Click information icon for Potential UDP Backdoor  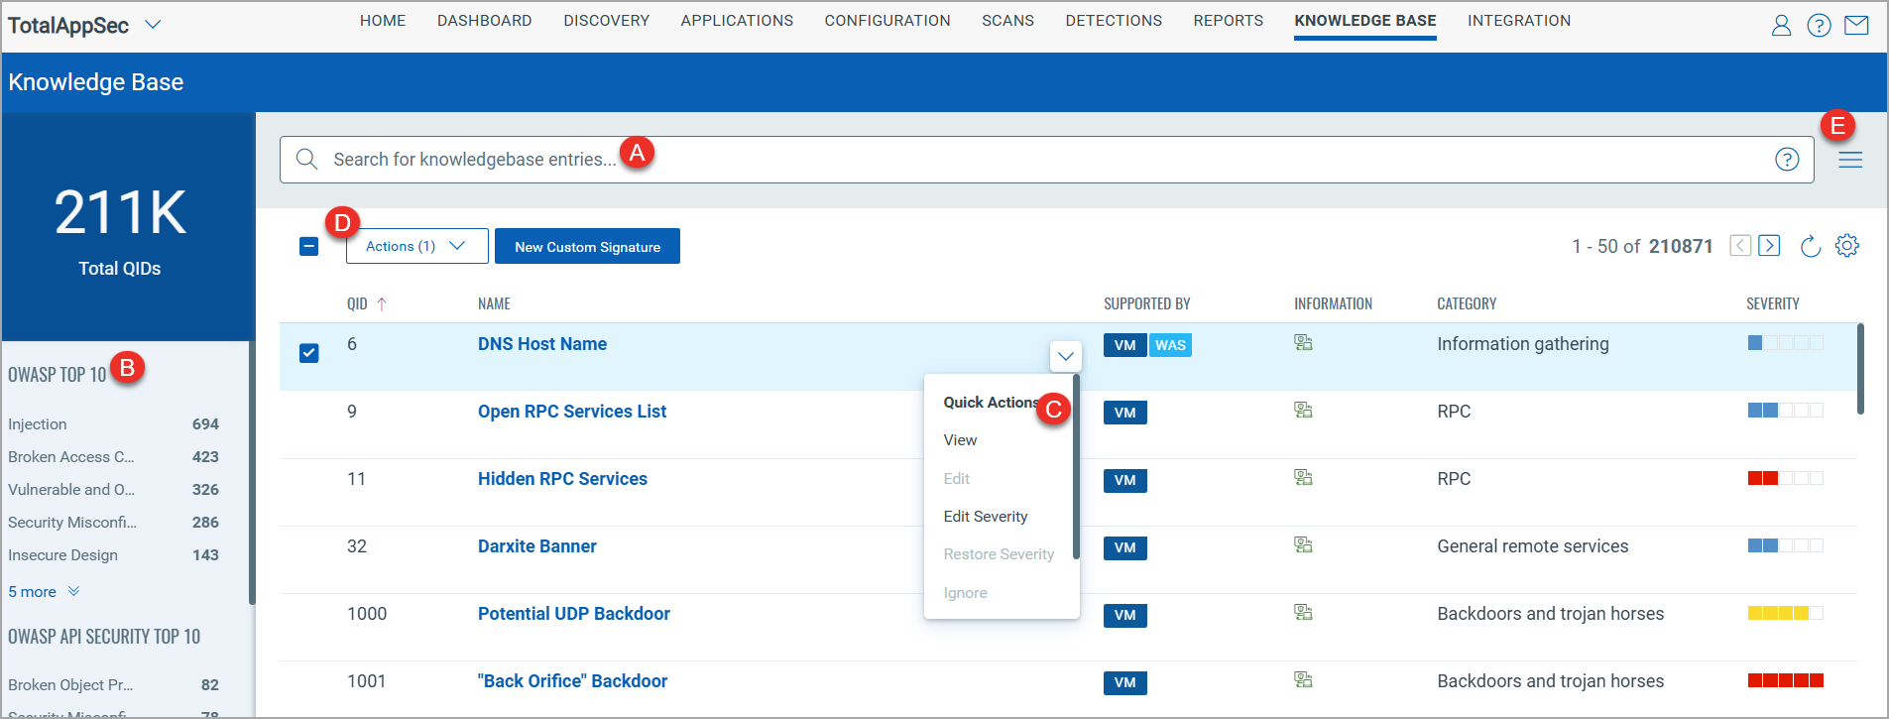click(1303, 612)
